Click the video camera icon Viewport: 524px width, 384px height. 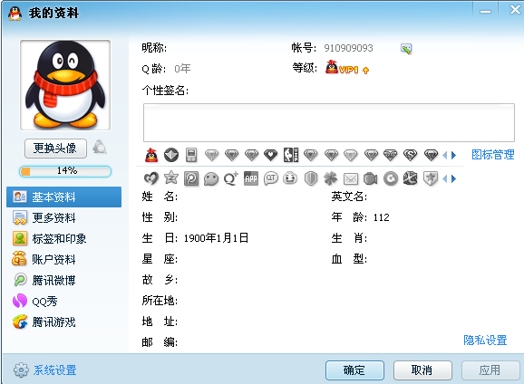(x=370, y=179)
